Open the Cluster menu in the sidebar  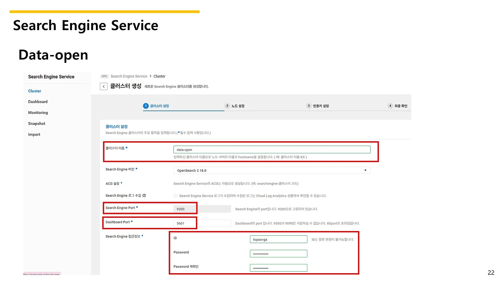(x=34, y=91)
